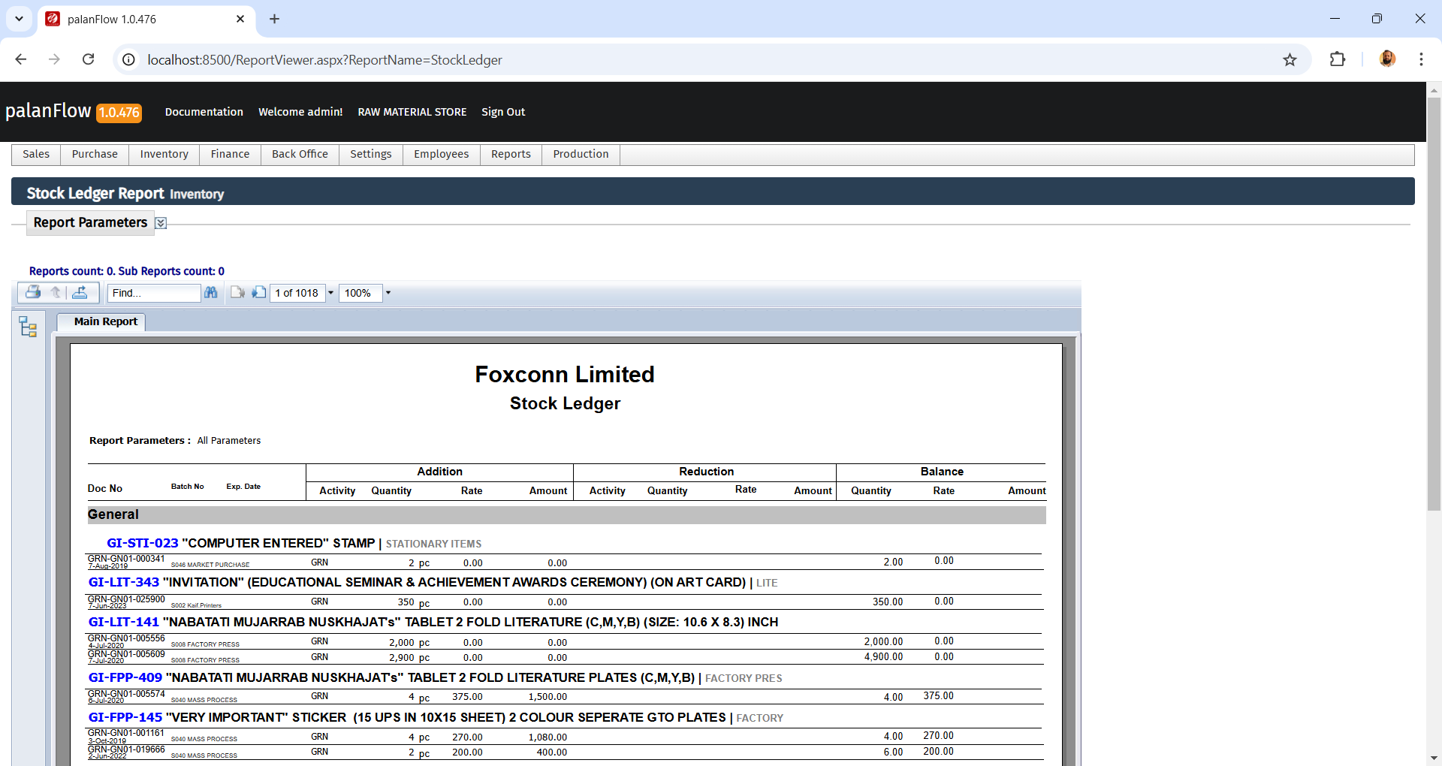Image resolution: width=1442 pixels, height=766 pixels.
Task: Open the Production menu
Action: pos(581,154)
